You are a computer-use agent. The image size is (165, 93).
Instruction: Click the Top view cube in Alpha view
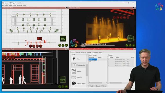point(63,39)
